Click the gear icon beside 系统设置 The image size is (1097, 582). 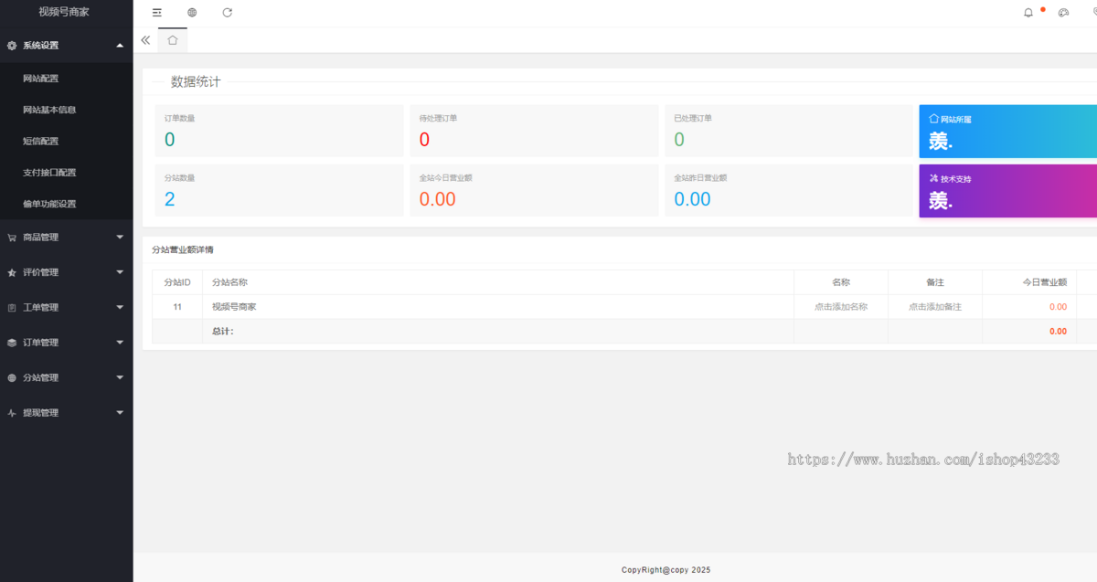coord(12,46)
